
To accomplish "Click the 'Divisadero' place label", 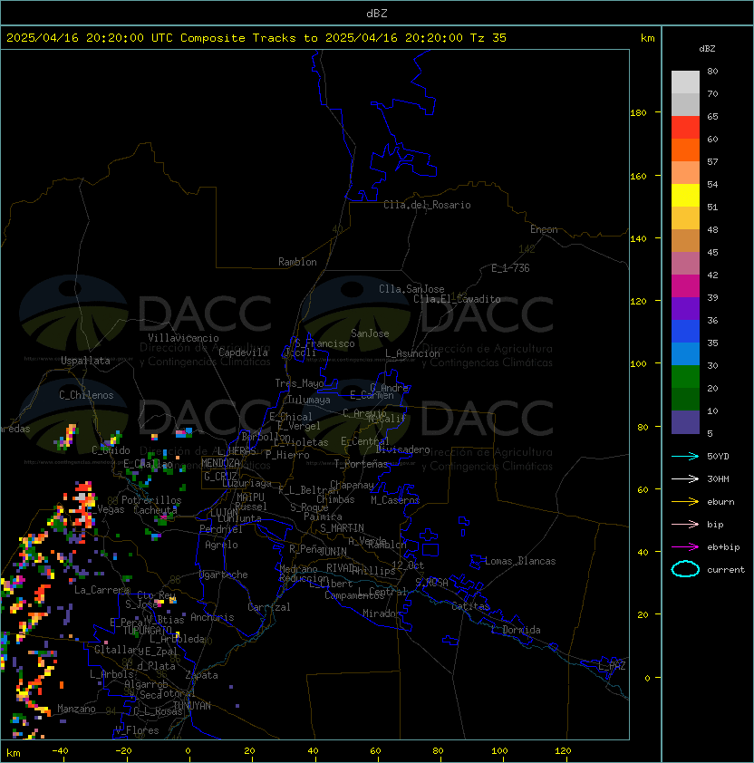I will [402, 449].
